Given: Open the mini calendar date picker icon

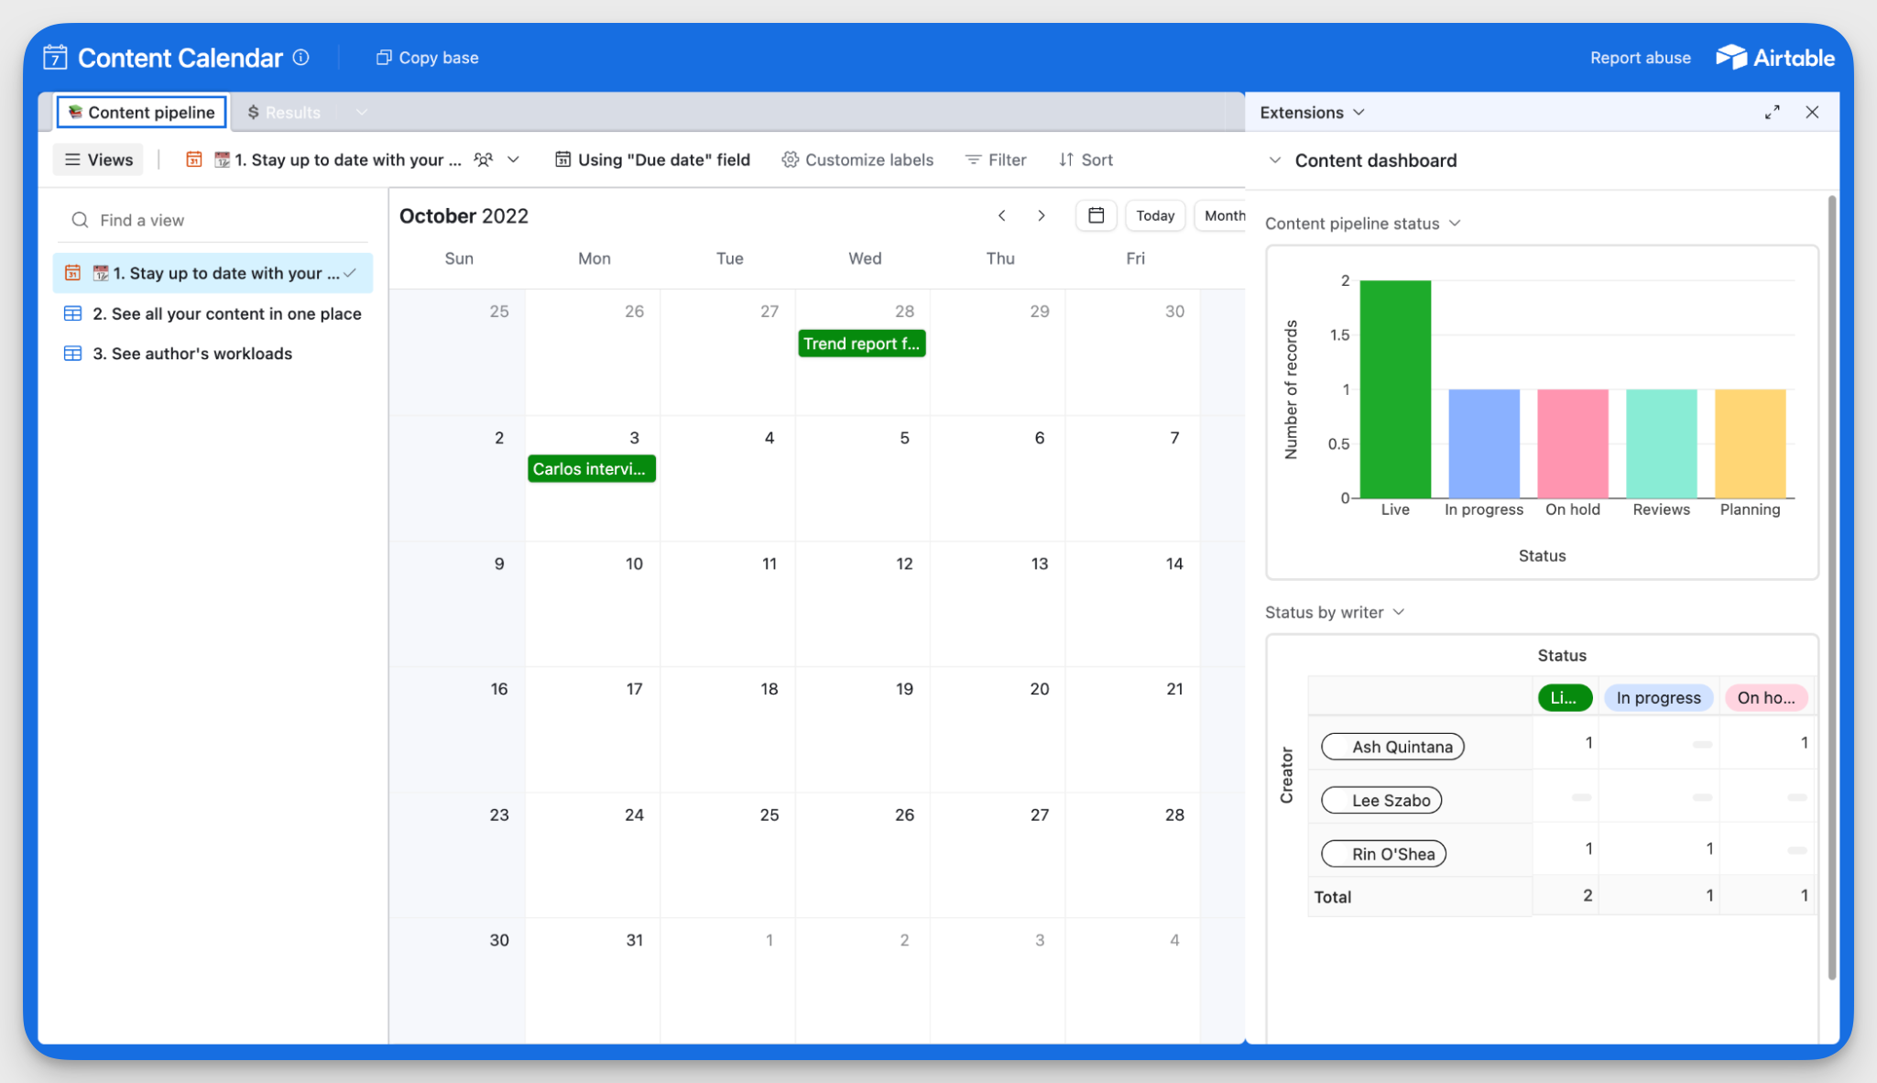Looking at the screenshot, I should pos(1096,215).
